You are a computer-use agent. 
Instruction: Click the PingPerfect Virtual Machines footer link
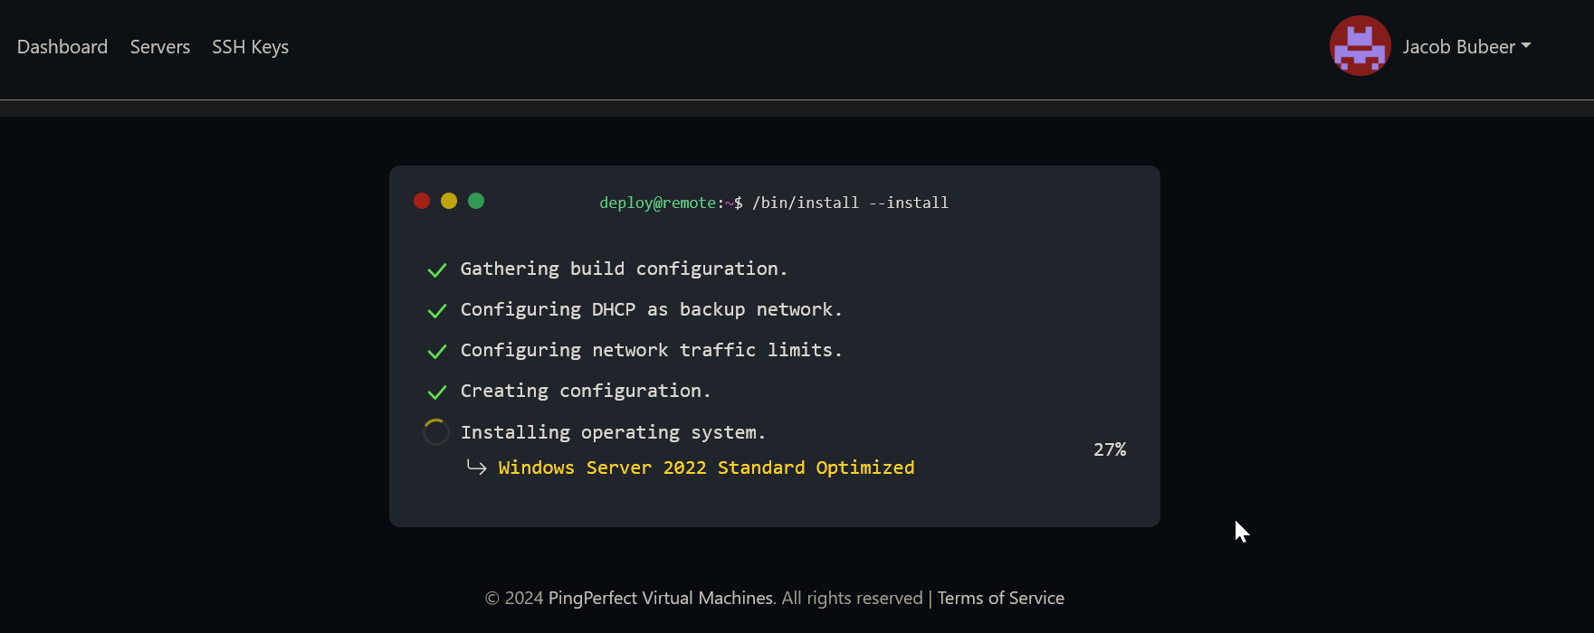(x=661, y=599)
